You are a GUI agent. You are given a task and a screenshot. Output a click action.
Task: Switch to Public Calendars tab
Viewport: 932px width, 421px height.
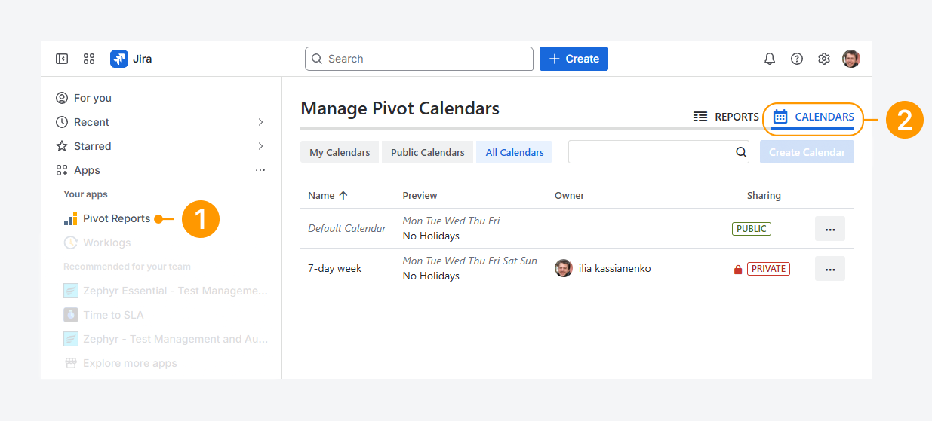click(x=428, y=152)
